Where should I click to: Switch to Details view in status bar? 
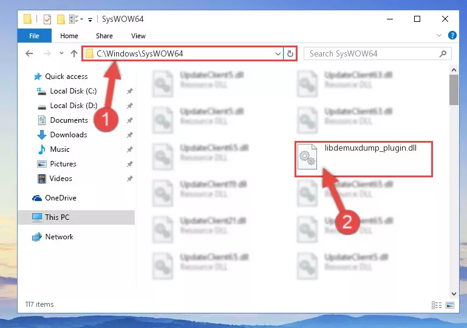click(x=436, y=305)
